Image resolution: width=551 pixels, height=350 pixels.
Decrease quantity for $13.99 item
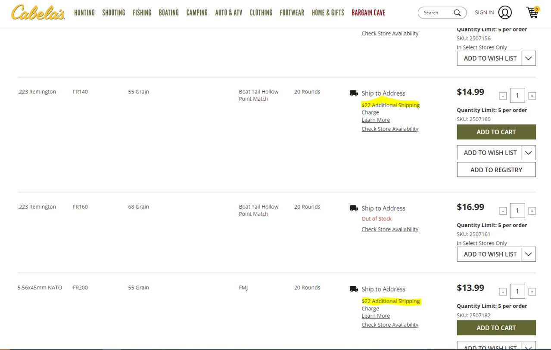503,291
